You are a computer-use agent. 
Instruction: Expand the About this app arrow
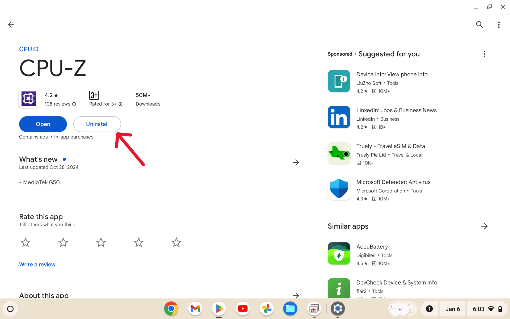296,295
